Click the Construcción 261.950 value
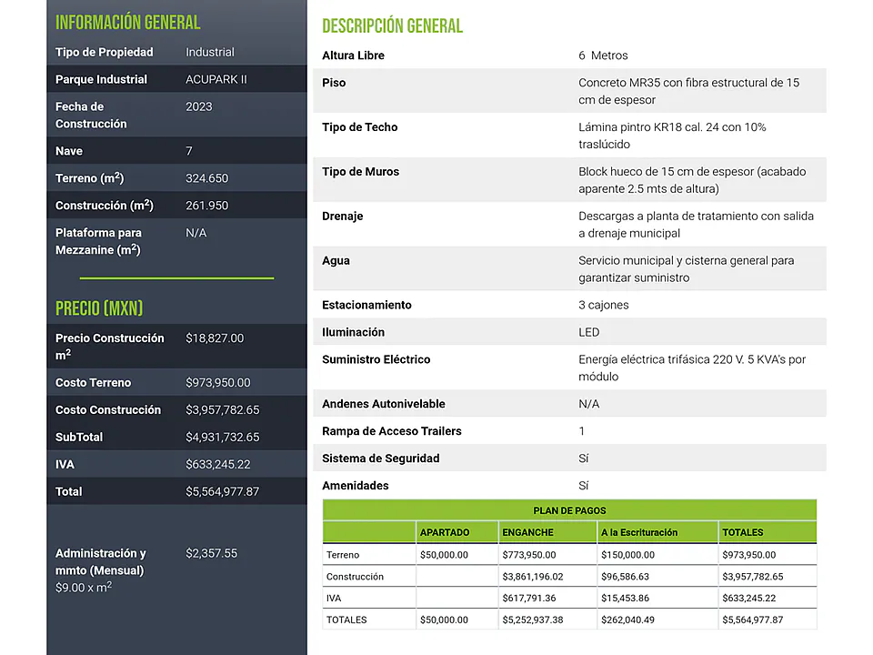The height and width of the screenshot is (655, 873). [x=206, y=206]
